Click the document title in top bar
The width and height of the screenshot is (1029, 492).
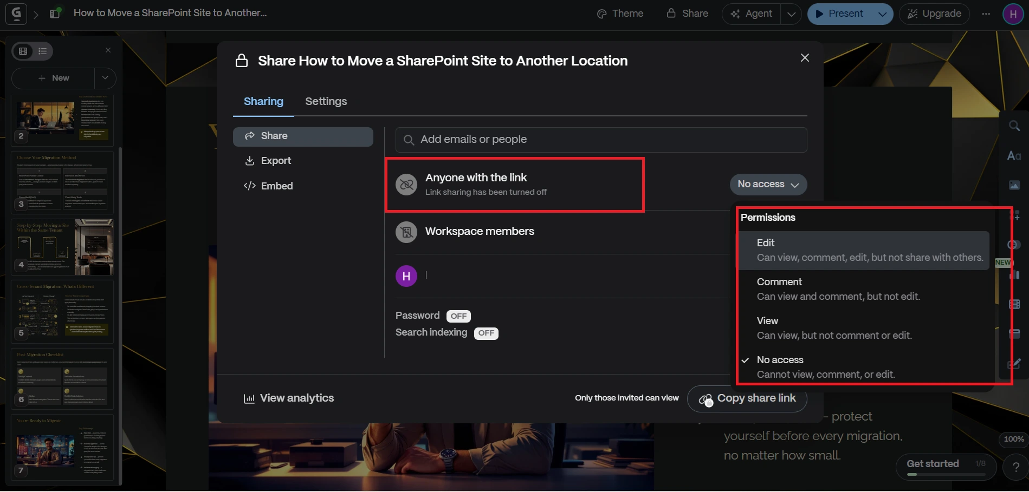[170, 13]
